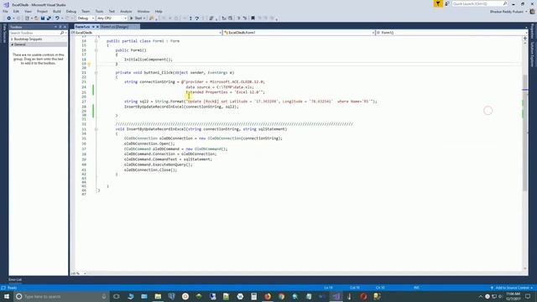
Task: Click the search magnifier in Toolbox
Action: (62, 33)
